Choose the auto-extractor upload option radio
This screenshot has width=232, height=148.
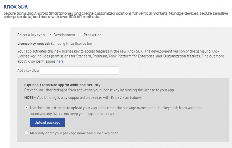26,108
